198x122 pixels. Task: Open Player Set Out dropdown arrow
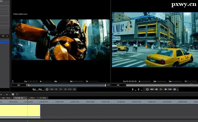point(43,90)
